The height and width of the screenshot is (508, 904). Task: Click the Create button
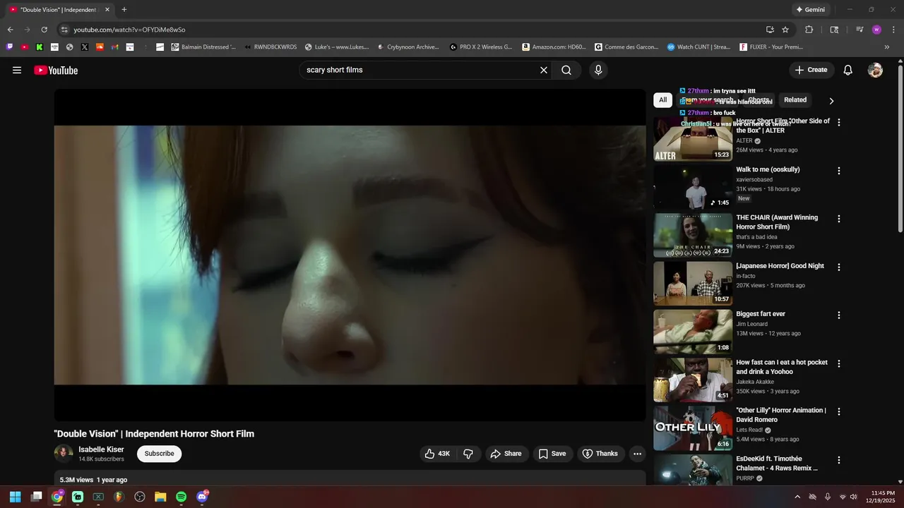point(811,70)
